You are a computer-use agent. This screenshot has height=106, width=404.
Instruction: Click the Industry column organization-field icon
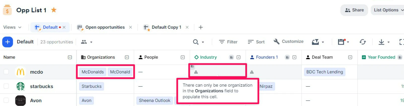point(231,57)
